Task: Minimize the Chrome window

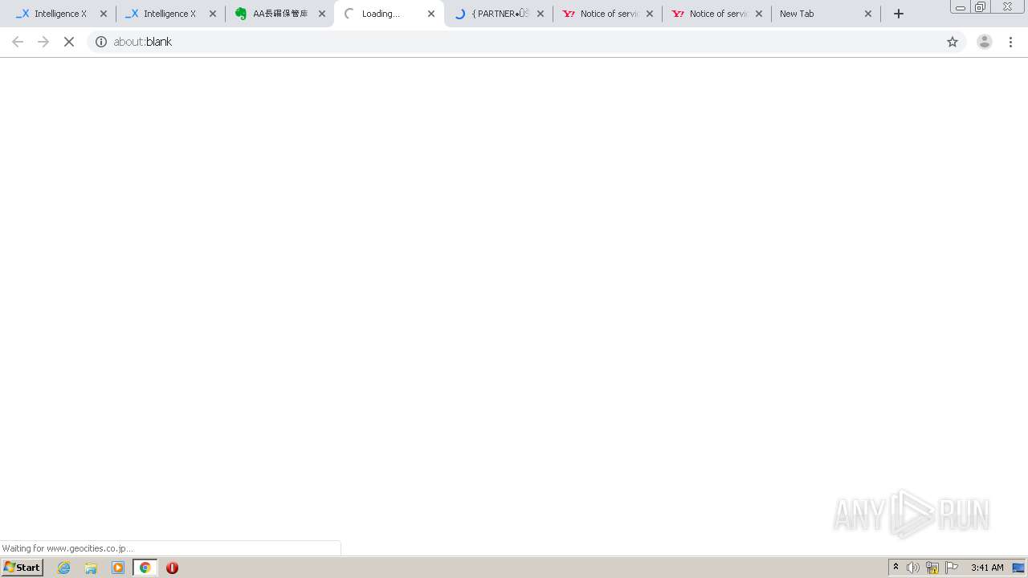Action: click(x=961, y=6)
